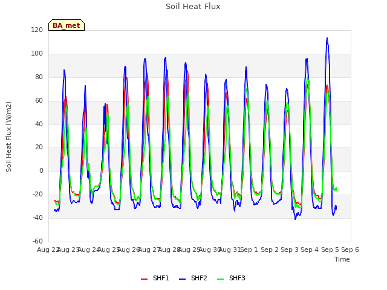Click the Time x-axis label
387x290 pixels.
pyautogui.click(x=342, y=259)
